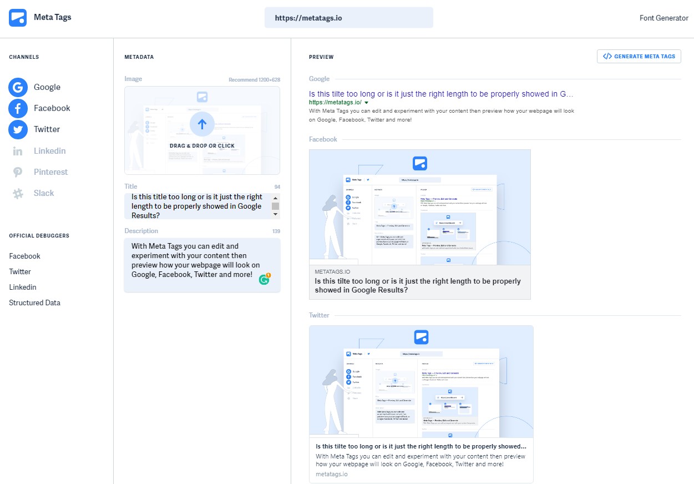Click the drag and drop image upload area
Viewport: 694px width, 484px height.
202,144
